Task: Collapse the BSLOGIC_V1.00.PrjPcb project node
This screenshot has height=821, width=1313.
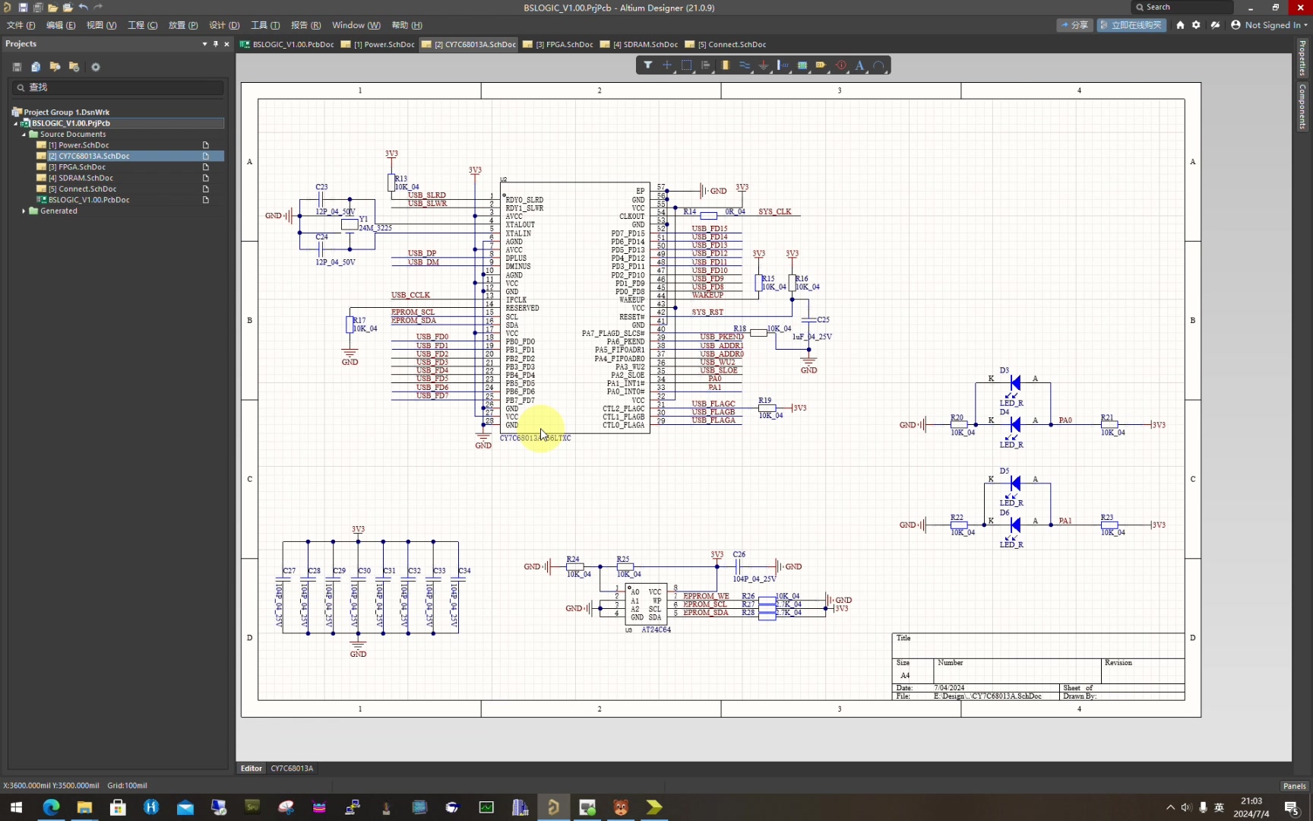Action: click(16, 123)
